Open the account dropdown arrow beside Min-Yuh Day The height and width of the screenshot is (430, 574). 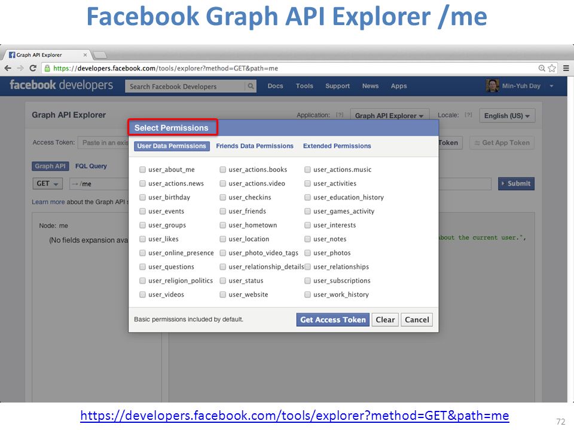coord(551,86)
